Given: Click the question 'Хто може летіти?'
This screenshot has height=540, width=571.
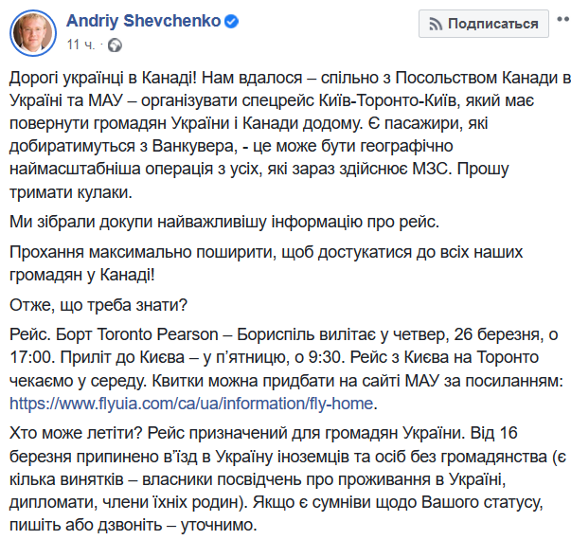Looking at the screenshot, I should pyautogui.click(x=77, y=434).
